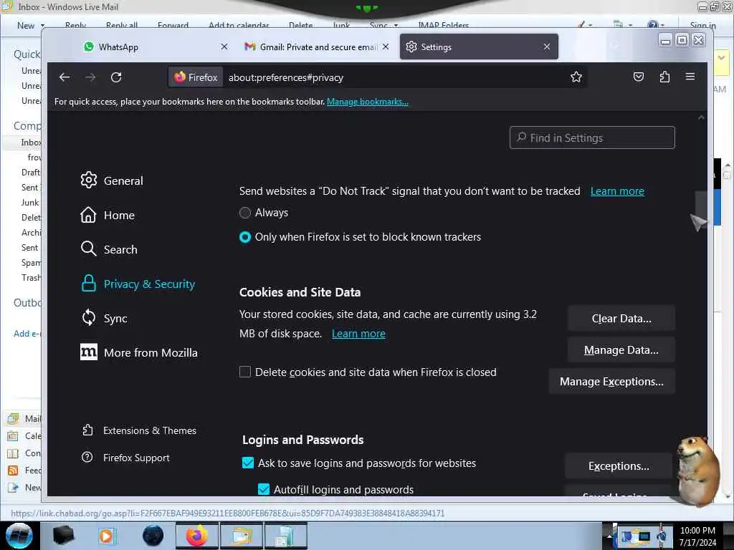Open Spam folder in Windows Live Mail
This screenshot has height=550, width=734.
[31, 263]
